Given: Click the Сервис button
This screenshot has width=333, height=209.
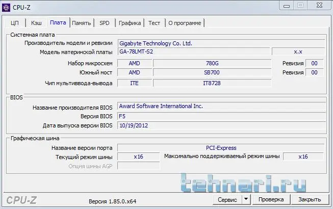Looking at the screenshot, I should [x=227, y=200].
